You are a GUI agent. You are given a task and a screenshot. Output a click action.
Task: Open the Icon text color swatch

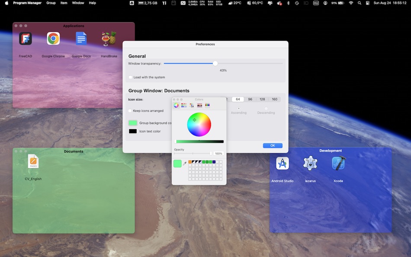pyautogui.click(x=133, y=131)
